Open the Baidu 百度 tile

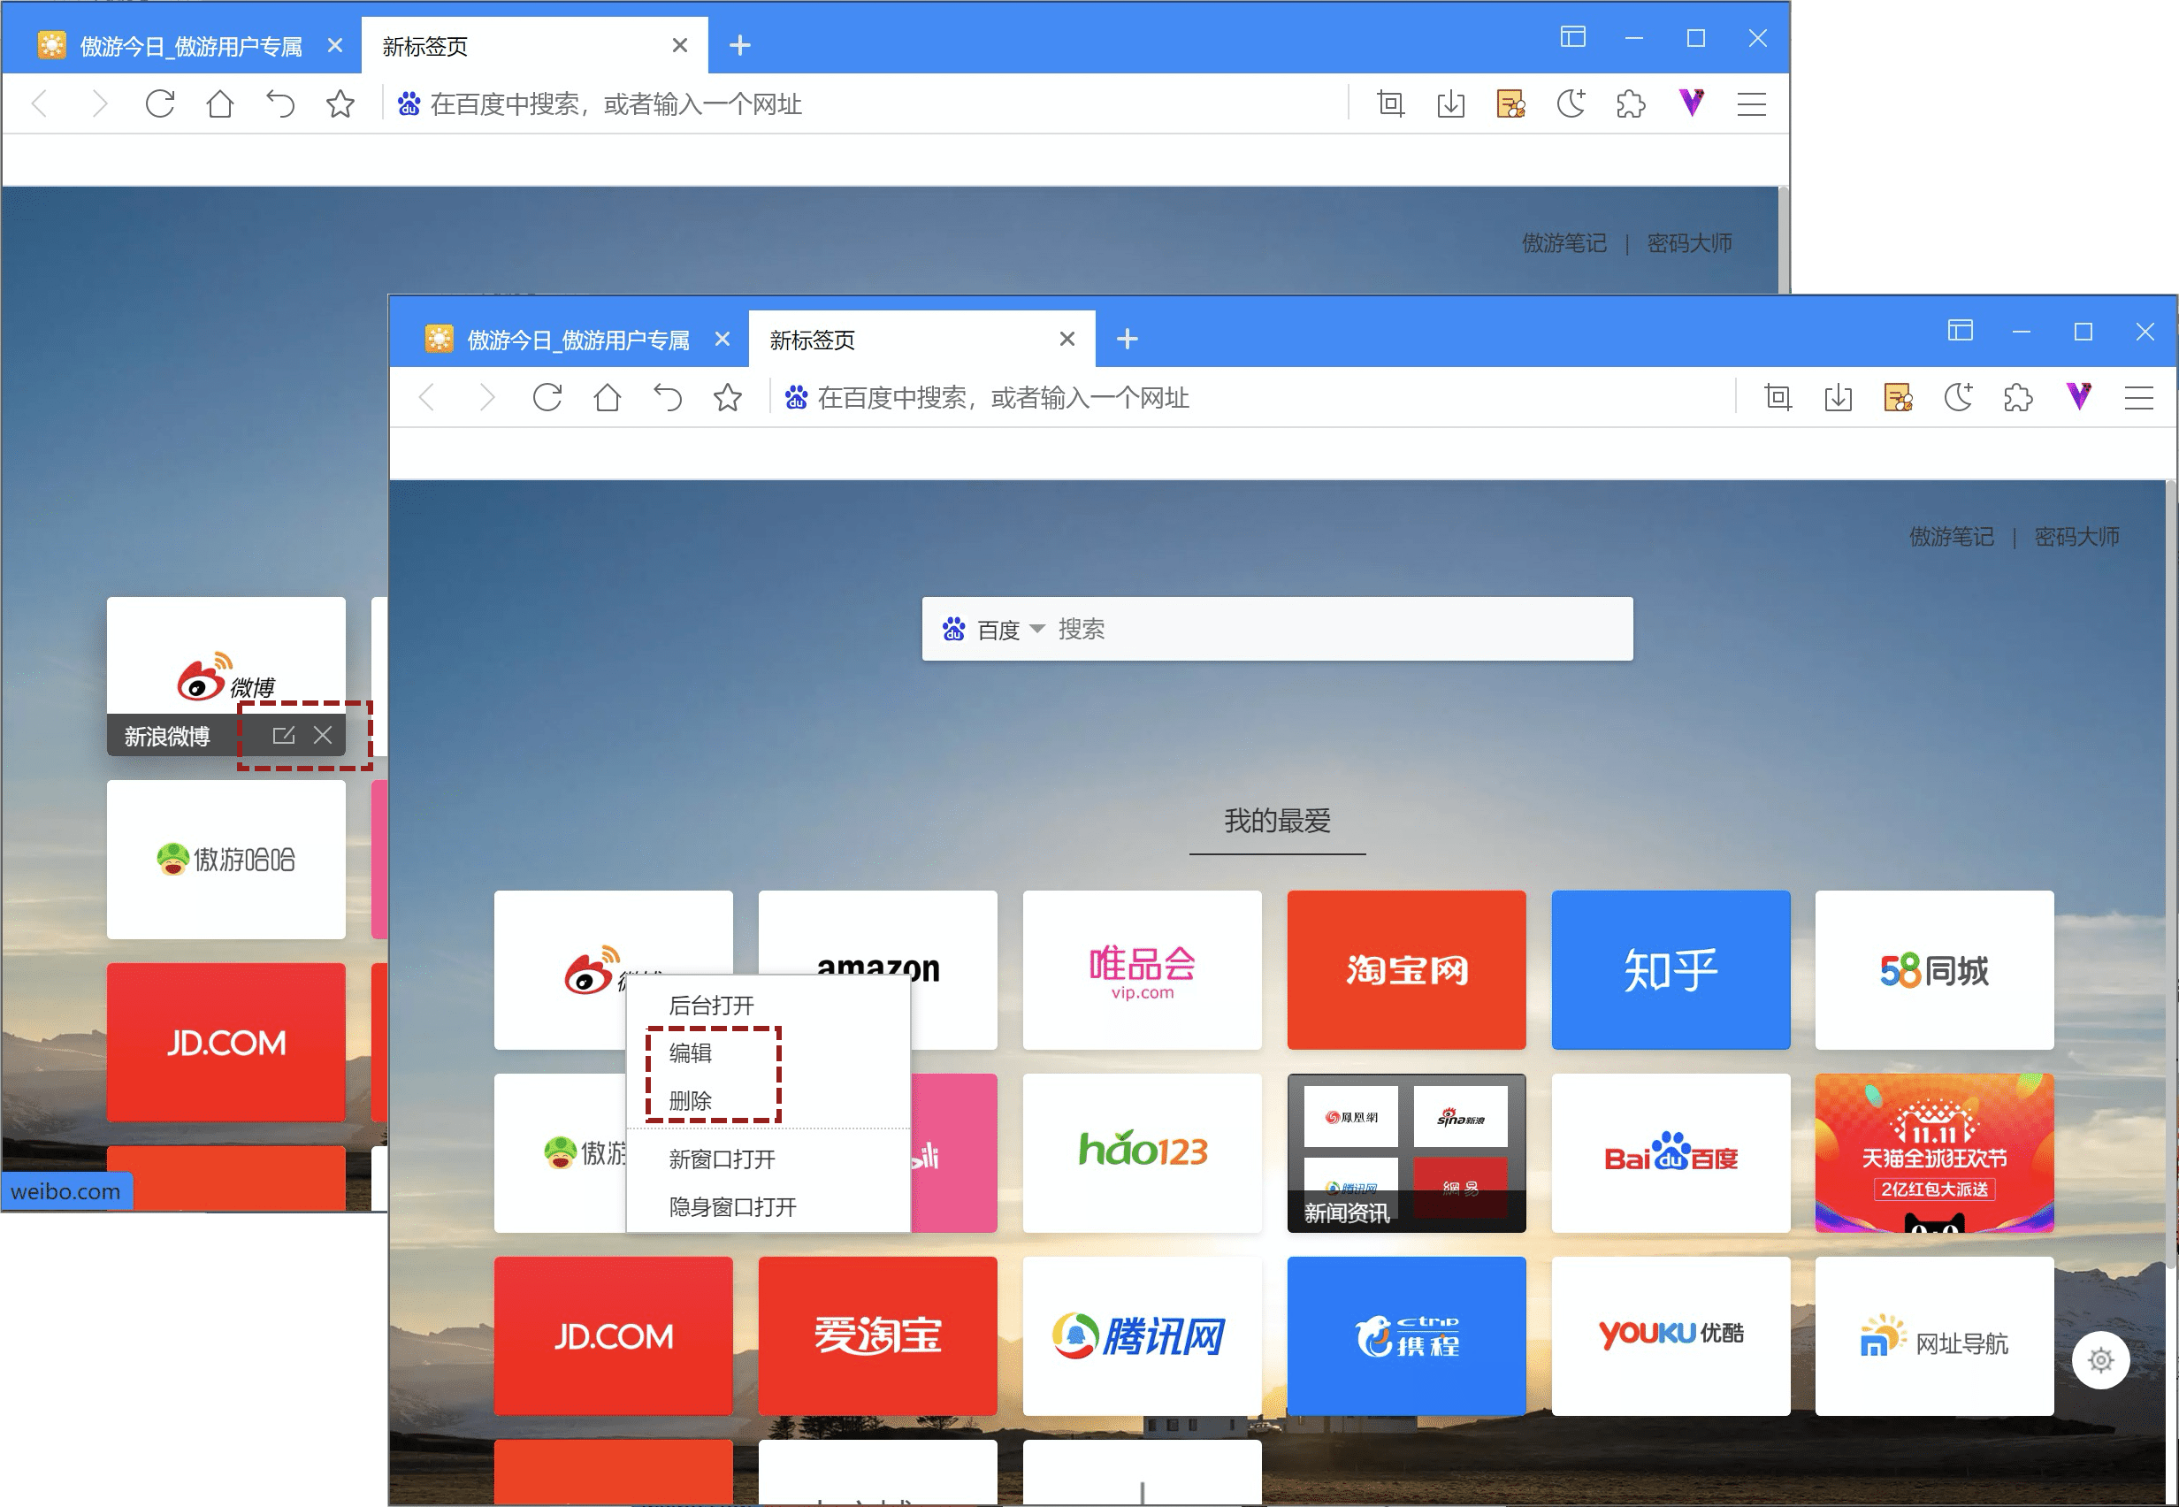tap(1671, 1153)
